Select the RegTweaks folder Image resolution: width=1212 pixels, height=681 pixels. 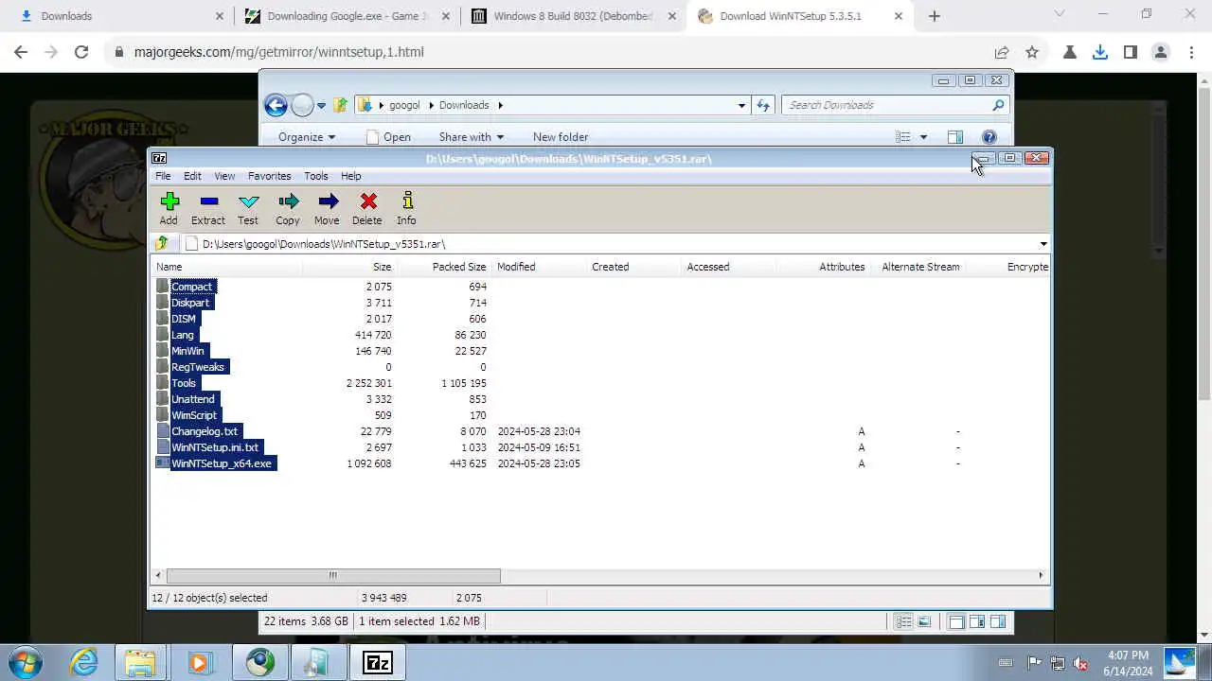click(197, 367)
